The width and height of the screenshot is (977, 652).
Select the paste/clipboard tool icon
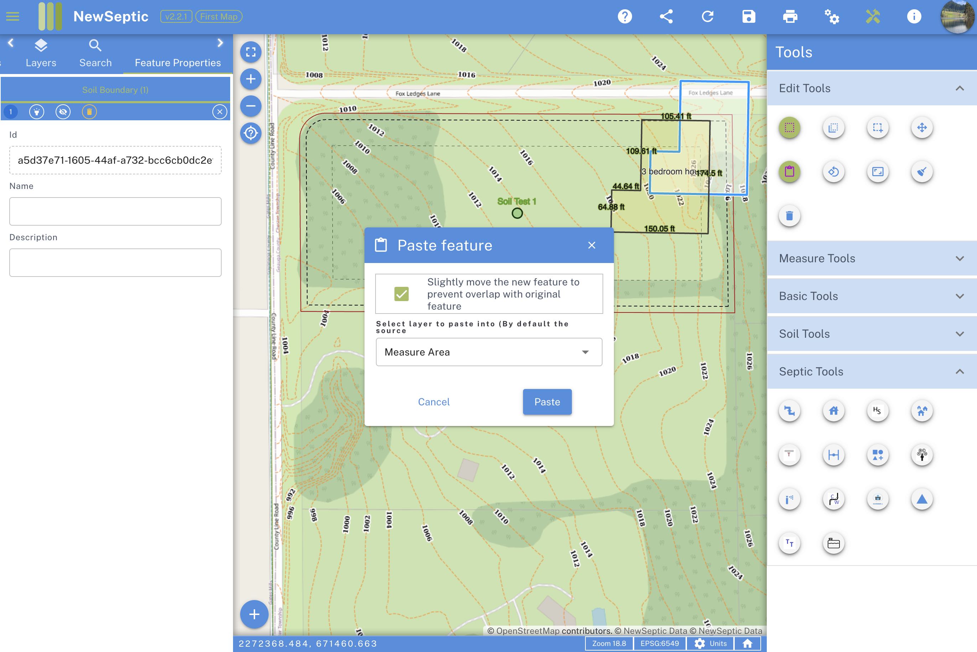click(x=790, y=170)
